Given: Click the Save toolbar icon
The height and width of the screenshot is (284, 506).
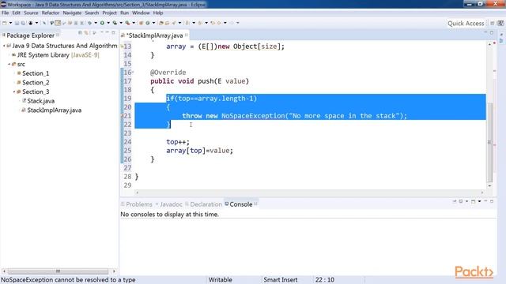Looking at the screenshot, I should 17,23.
